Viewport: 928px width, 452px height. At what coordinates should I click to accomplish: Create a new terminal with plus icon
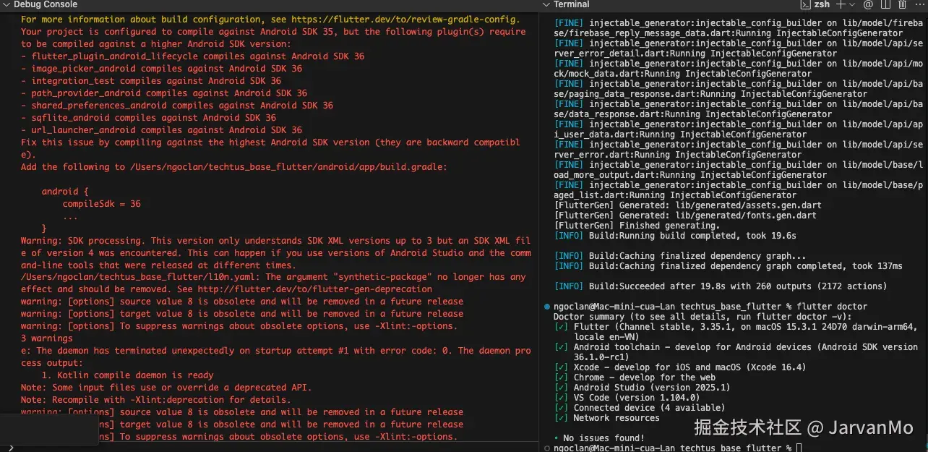click(840, 4)
